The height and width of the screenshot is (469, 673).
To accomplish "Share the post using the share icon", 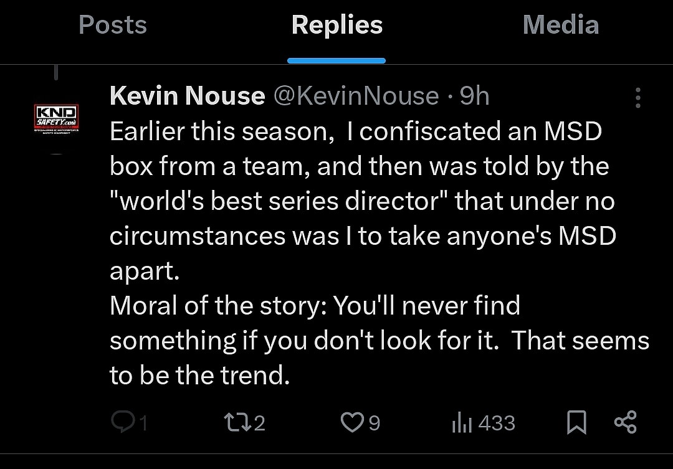I will 625,422.
